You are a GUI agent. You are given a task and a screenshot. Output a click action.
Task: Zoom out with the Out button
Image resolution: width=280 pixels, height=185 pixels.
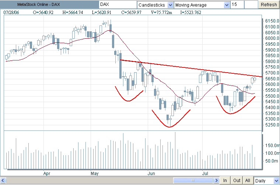click(x=237, y=180)
